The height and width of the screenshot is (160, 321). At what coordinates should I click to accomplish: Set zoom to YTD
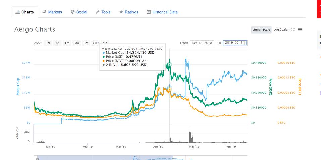point(95,43)
